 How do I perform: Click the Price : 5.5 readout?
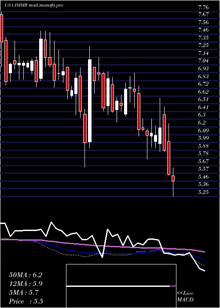click(x=26, y=301)
